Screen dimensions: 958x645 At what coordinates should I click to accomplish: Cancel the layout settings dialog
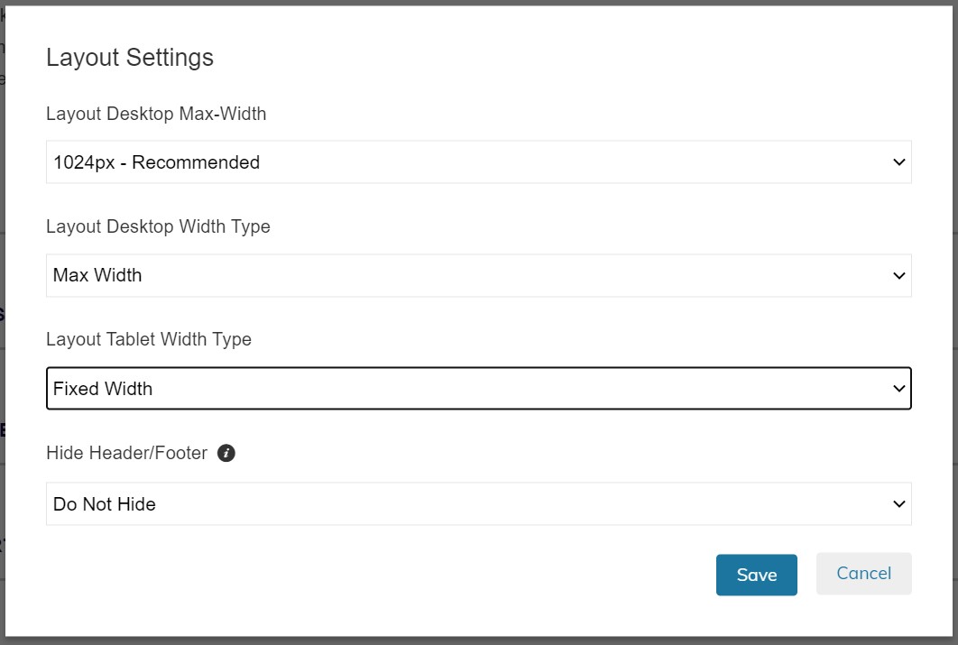863,574
